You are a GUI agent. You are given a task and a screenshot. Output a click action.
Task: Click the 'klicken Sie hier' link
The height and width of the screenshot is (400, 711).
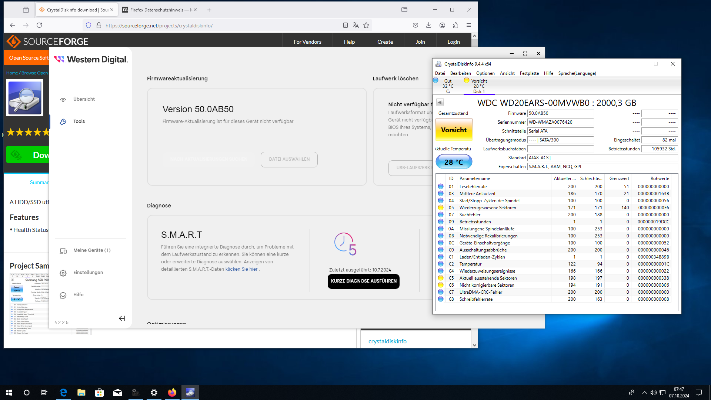click(x=241, y=269)
